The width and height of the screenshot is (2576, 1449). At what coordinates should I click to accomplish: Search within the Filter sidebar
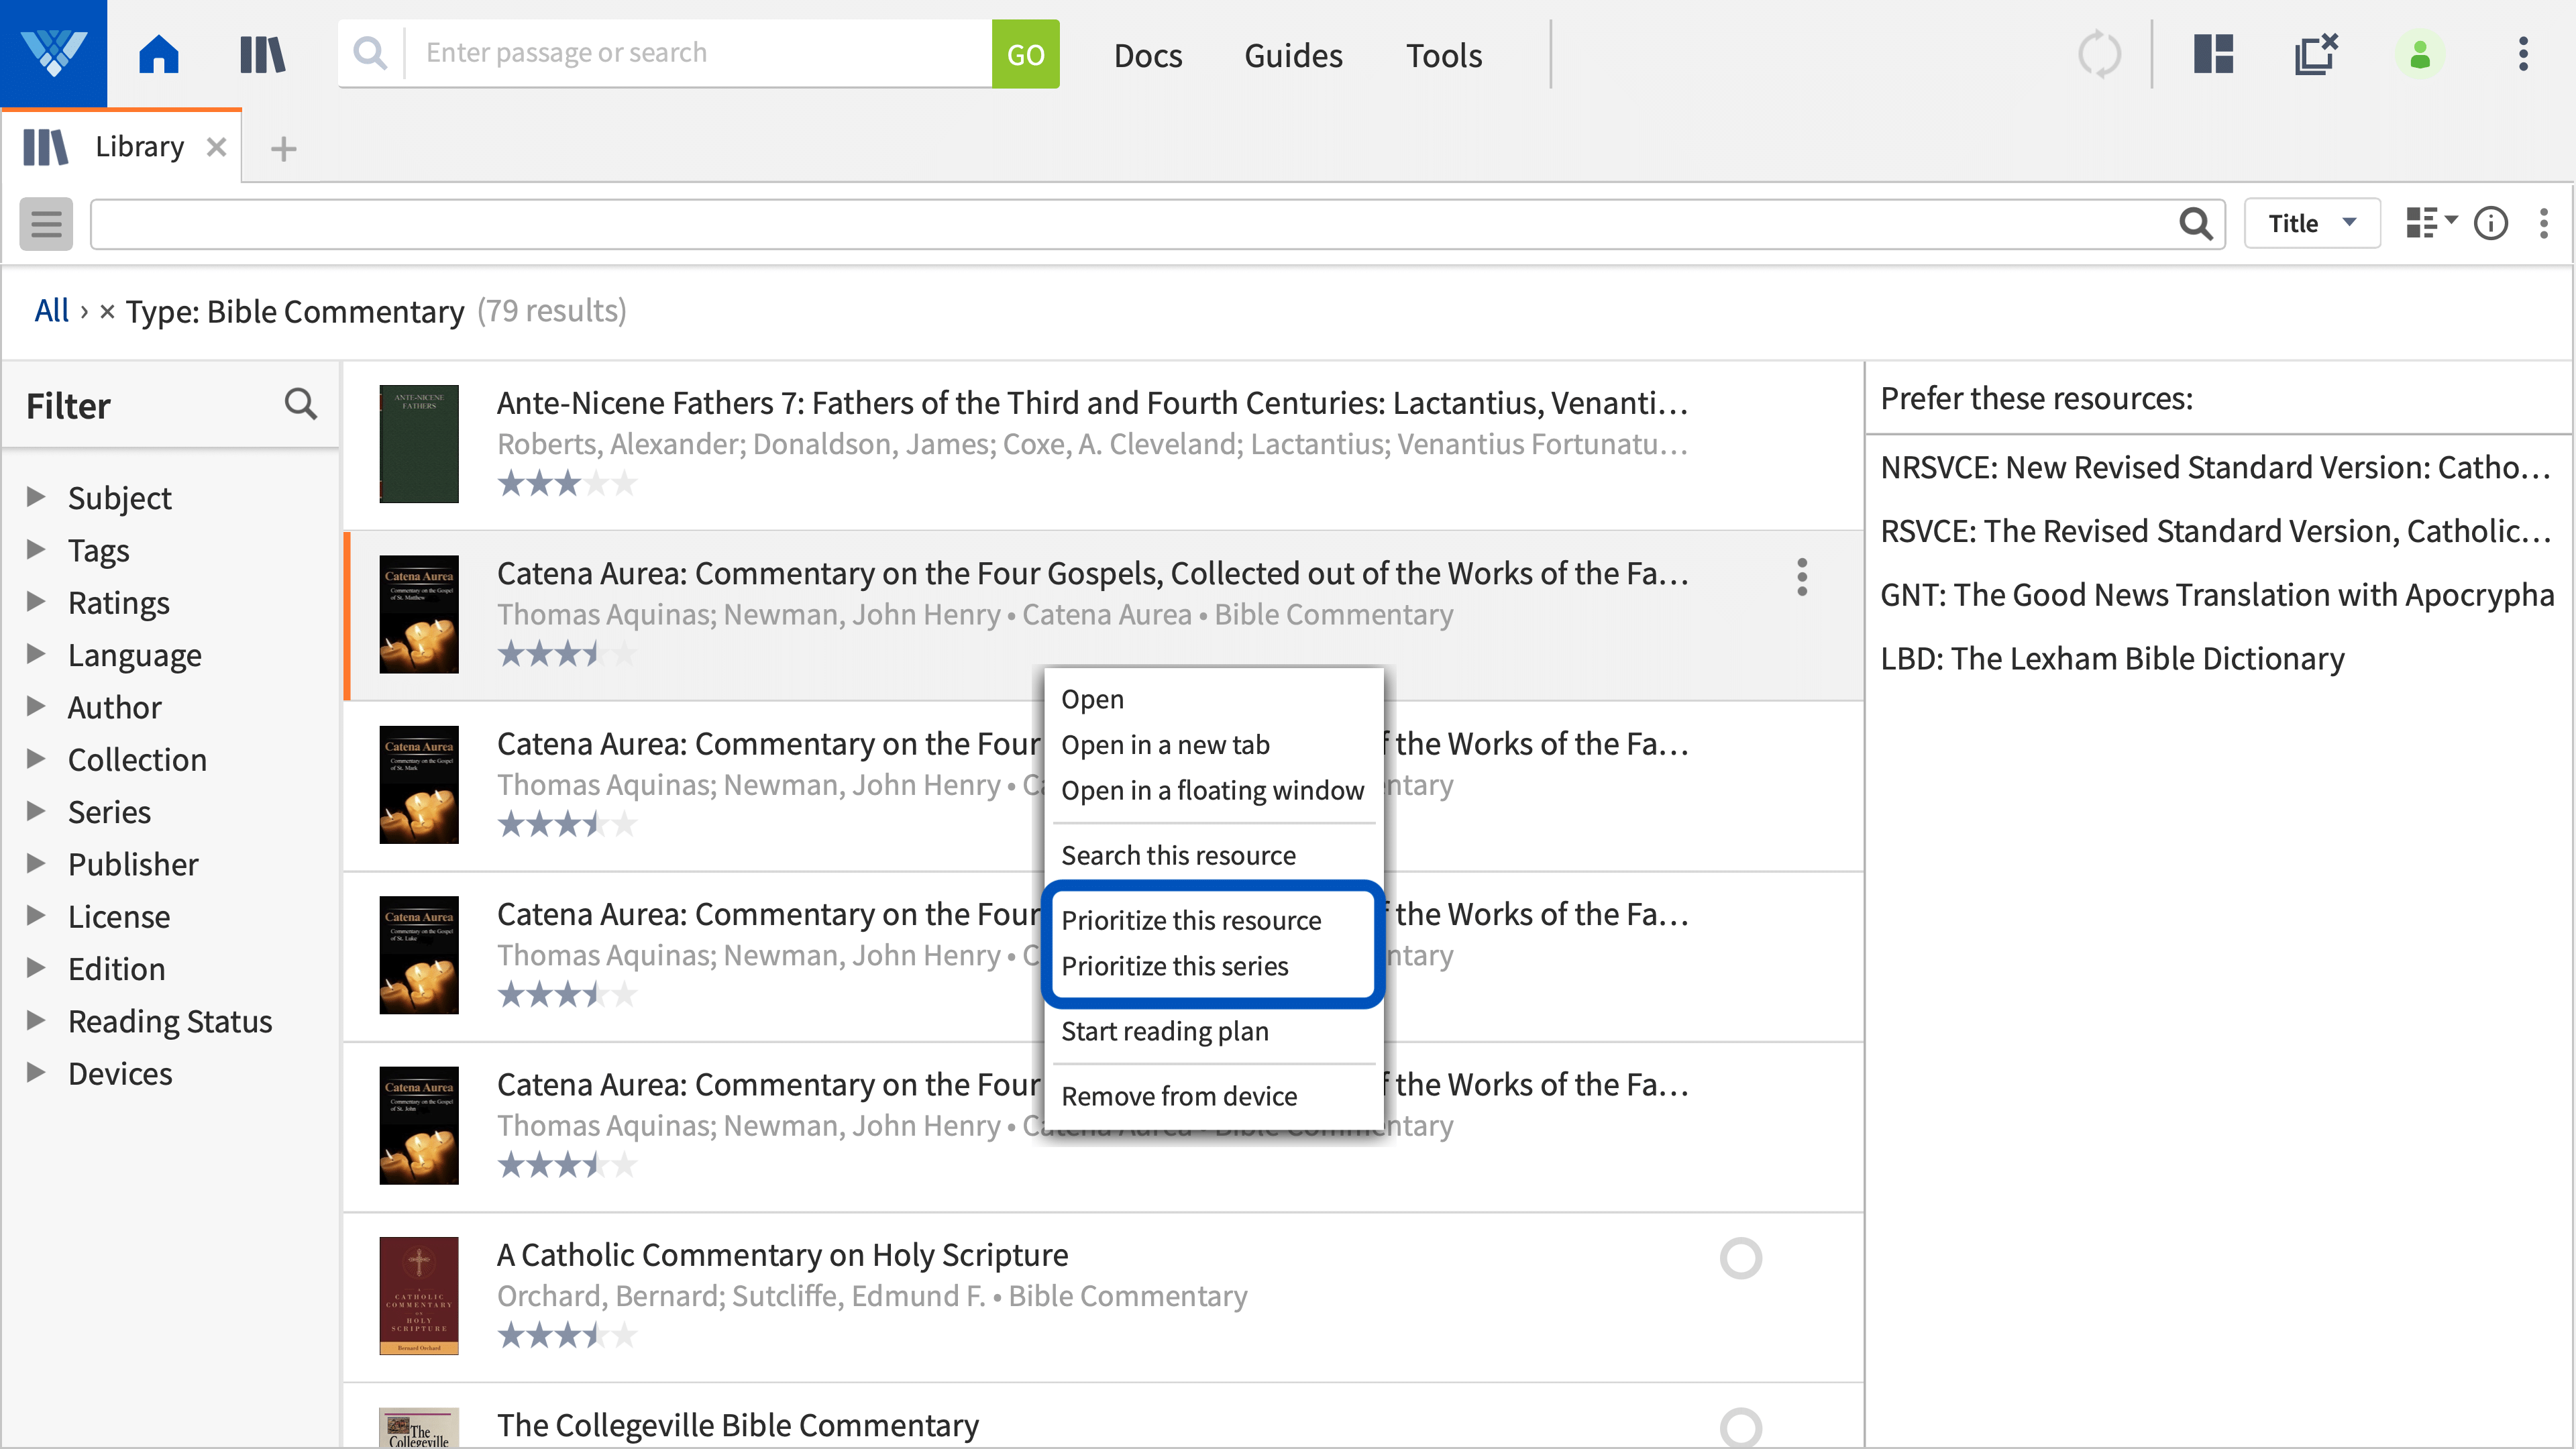tap(301, 404)
